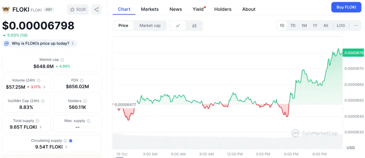Expand the Total supply 9.65T FLOKI chevron

pyautogui.click(x=40, y=127)
